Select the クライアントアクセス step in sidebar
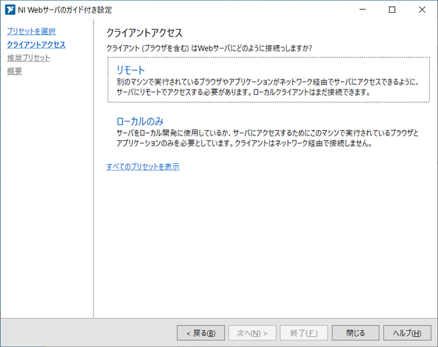This screenshot has height=347, width=438. [36, 44]
